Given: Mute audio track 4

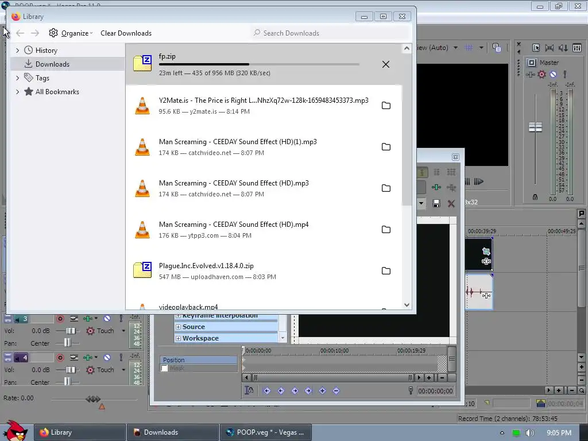Looking at the screenshot, I should click(107, 358).
